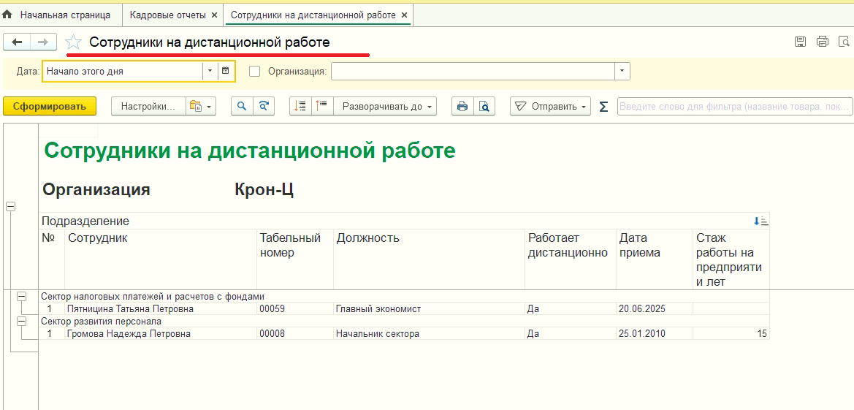Click the home icon on Начальная страница tab
Viewport: 854px width, 410px height.
pyautogui.click(x=7, y=15)
